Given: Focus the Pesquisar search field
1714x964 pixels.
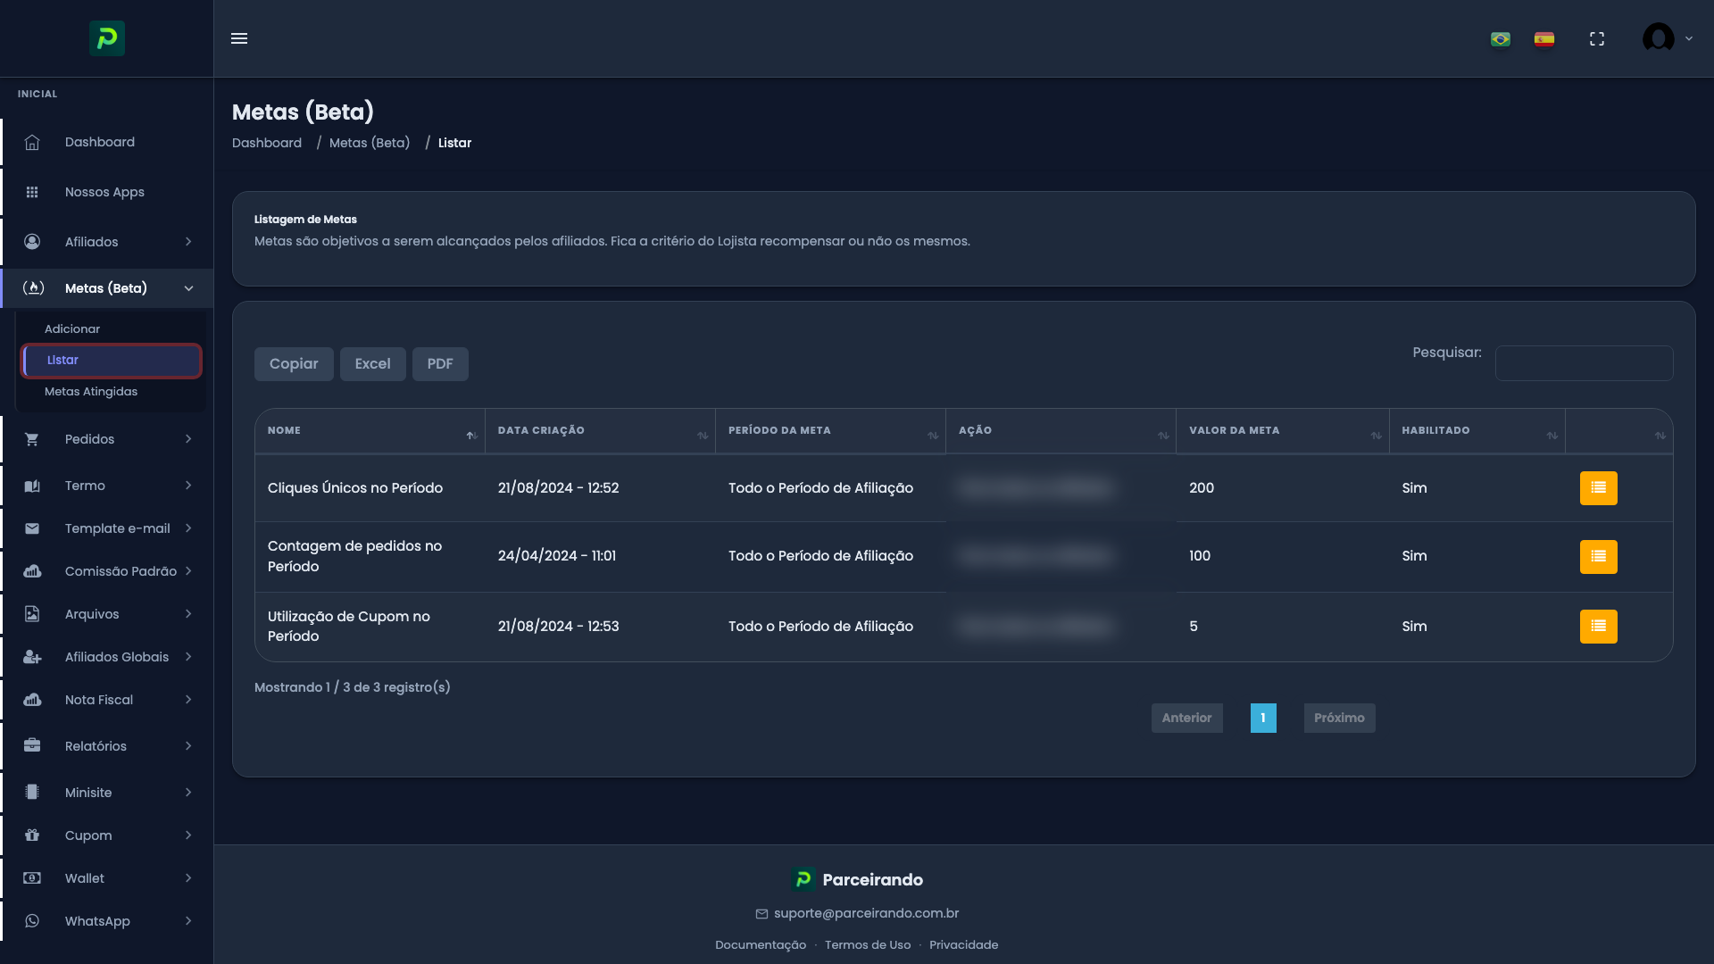Looking at the screenshot, I should click(1584, 363).
